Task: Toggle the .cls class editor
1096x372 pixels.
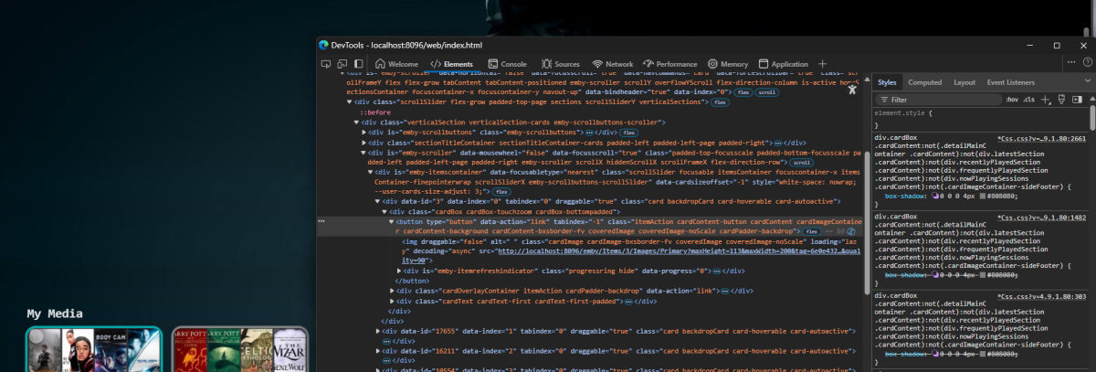Action: (x=1028, y=99)
